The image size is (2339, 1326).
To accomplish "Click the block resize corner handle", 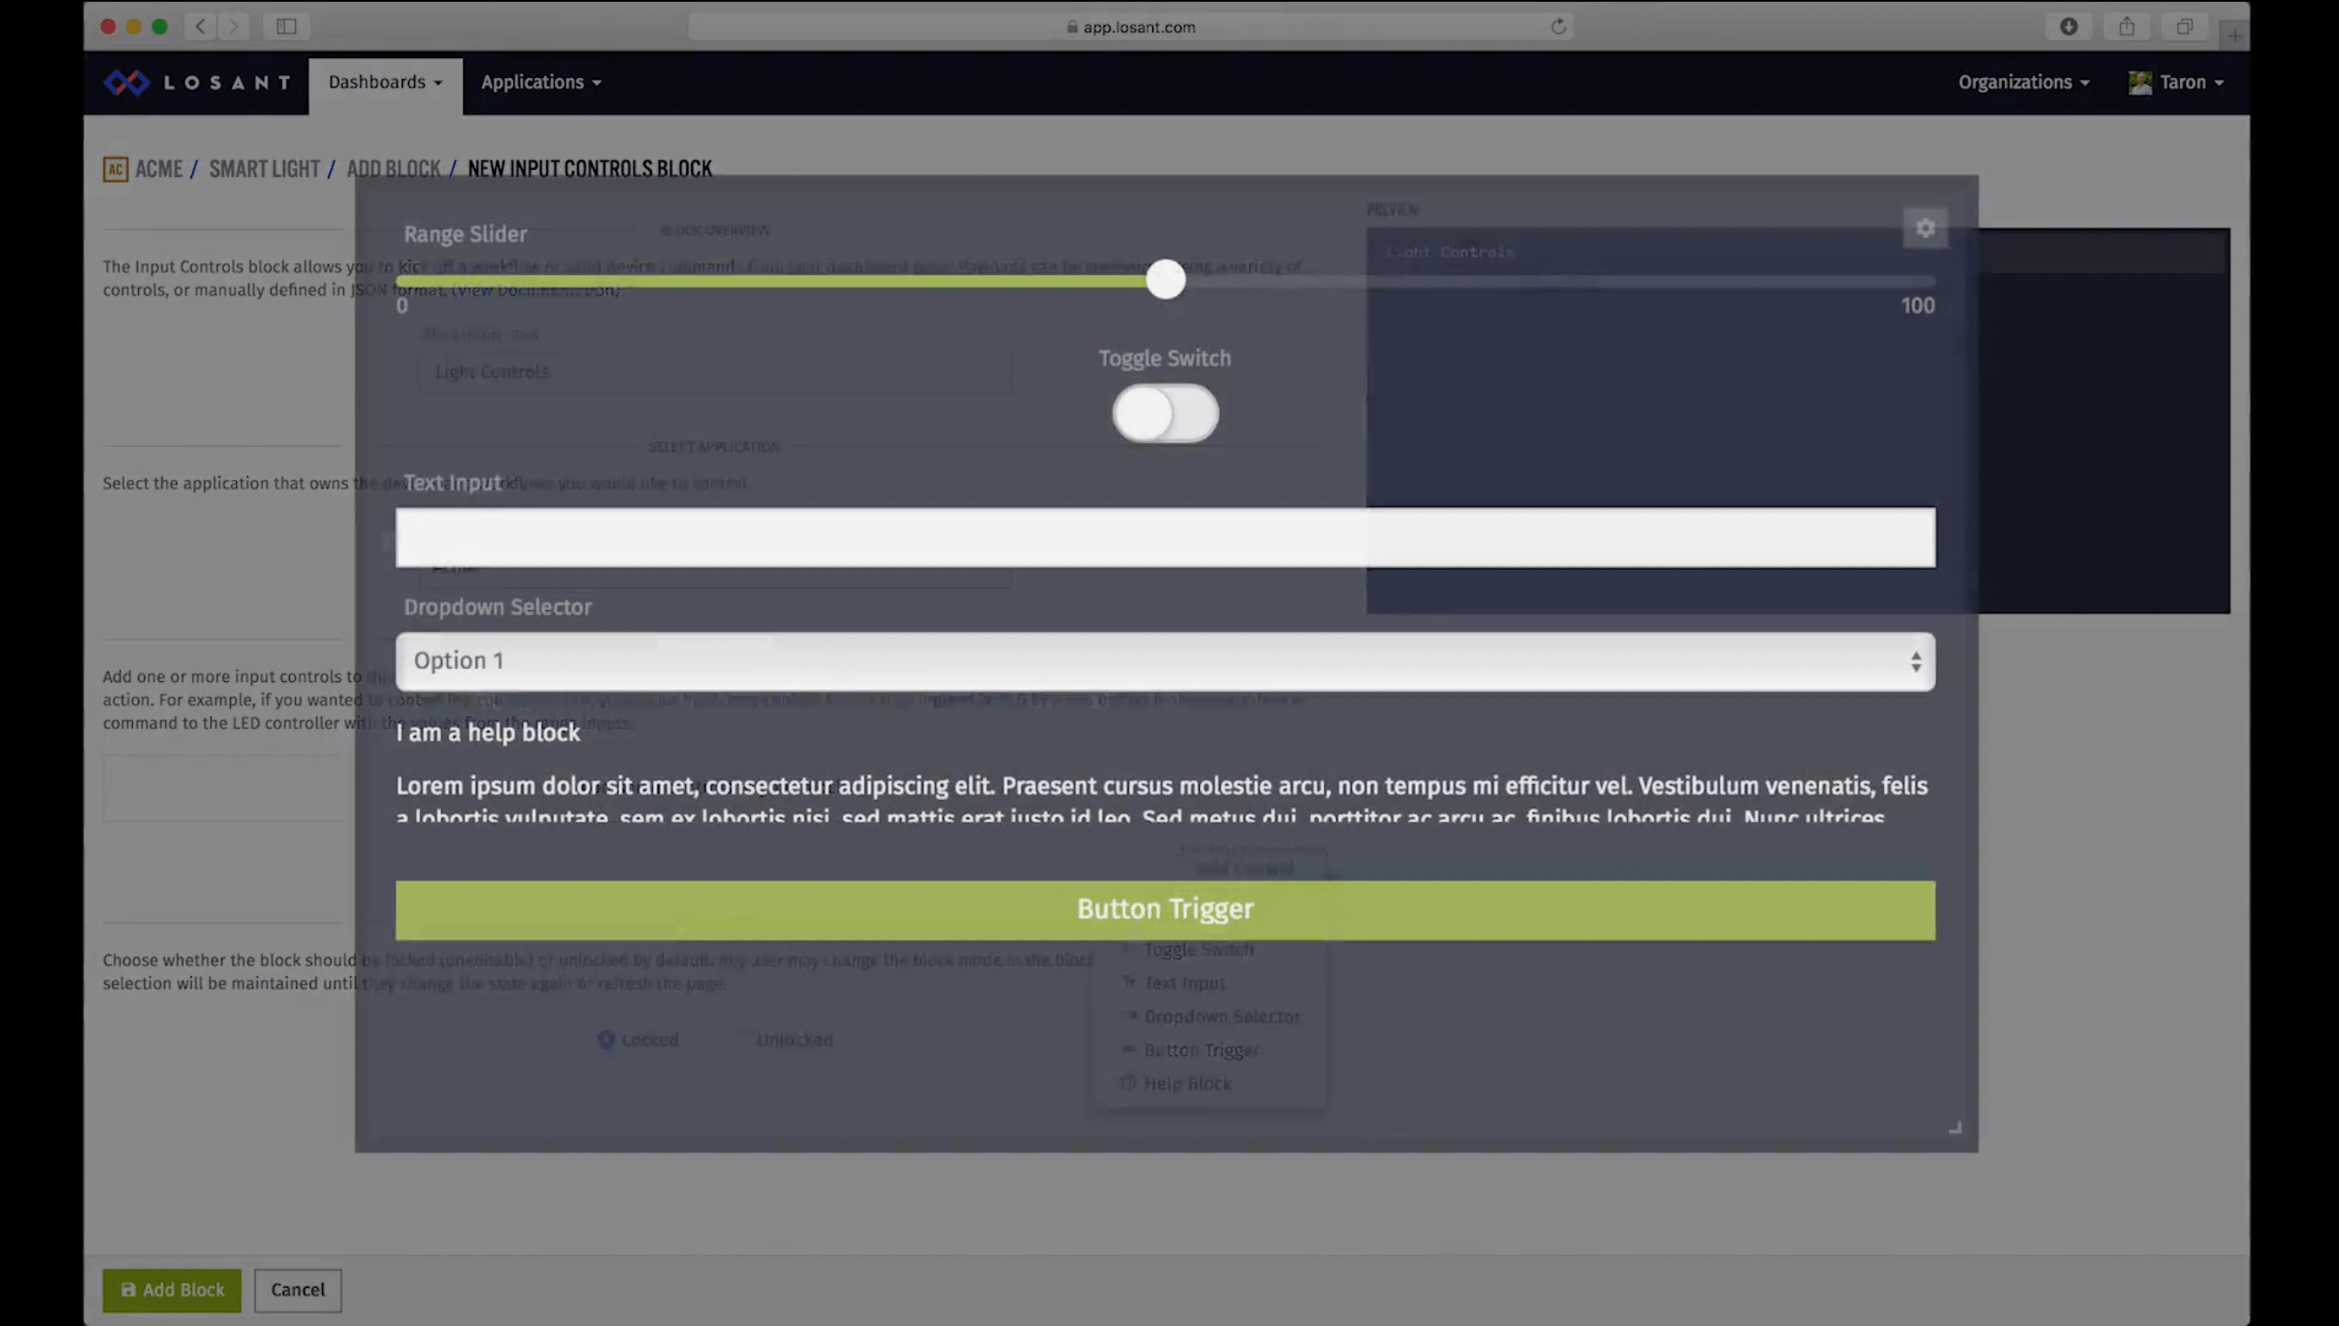I will (1954, 1127).
